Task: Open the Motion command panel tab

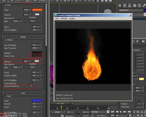Action: pos(135,5)
